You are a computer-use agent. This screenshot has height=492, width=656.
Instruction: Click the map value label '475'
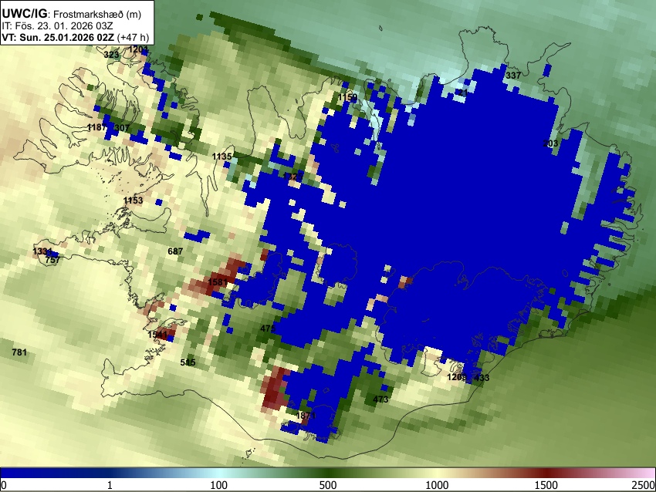click(268, 329)
